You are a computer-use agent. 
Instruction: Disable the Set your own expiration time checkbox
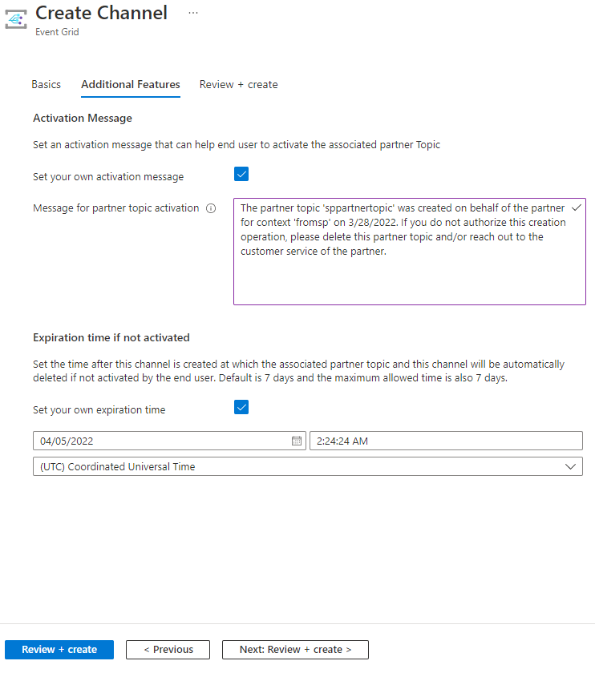coord(241,407)
